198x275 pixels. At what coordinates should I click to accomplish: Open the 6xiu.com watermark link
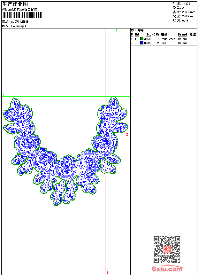pyautogui.click(x=167, y=269)
